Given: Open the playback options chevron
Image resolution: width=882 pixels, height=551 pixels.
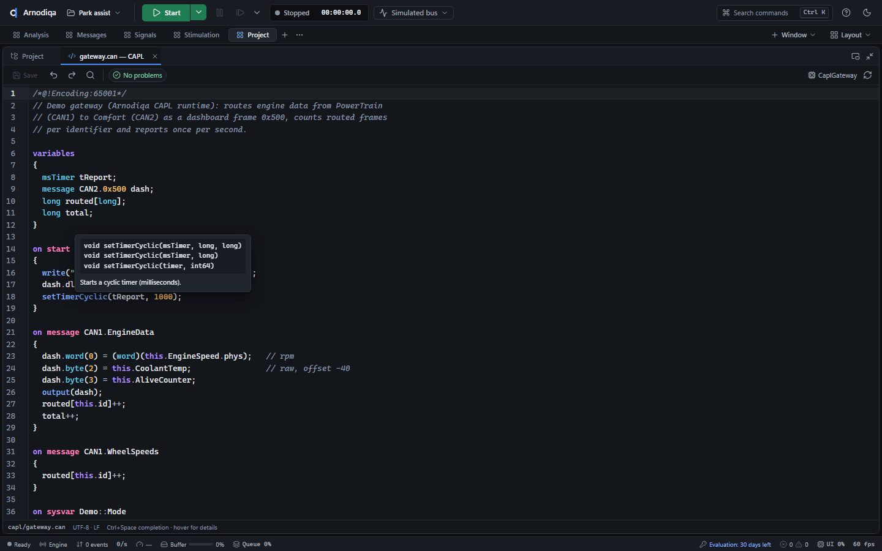Looking at the screenshot, I should [x=257, y=13].
